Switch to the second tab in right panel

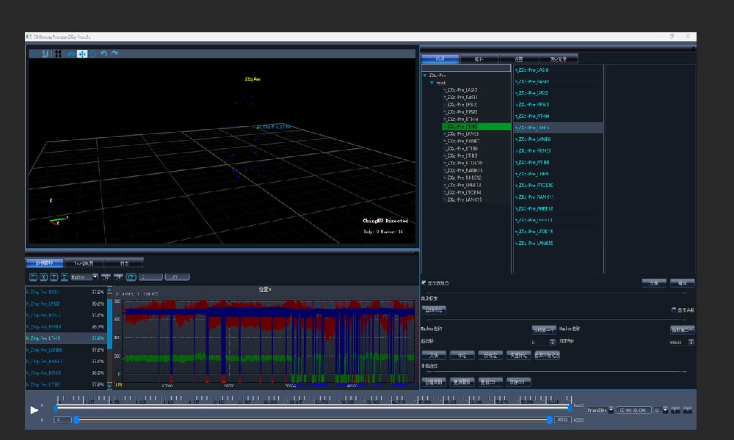(479, 59)
